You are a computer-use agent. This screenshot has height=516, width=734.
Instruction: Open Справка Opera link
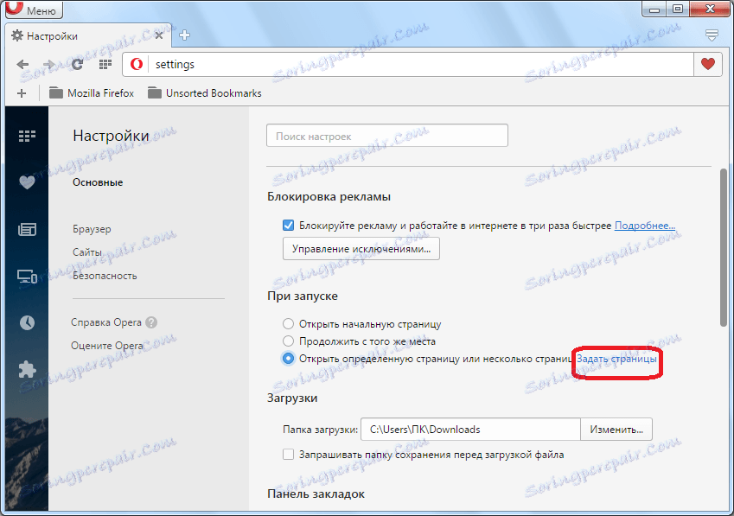(x=106, y=322)
